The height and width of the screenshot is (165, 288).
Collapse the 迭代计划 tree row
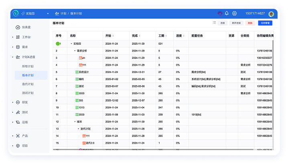pos(78,129)
